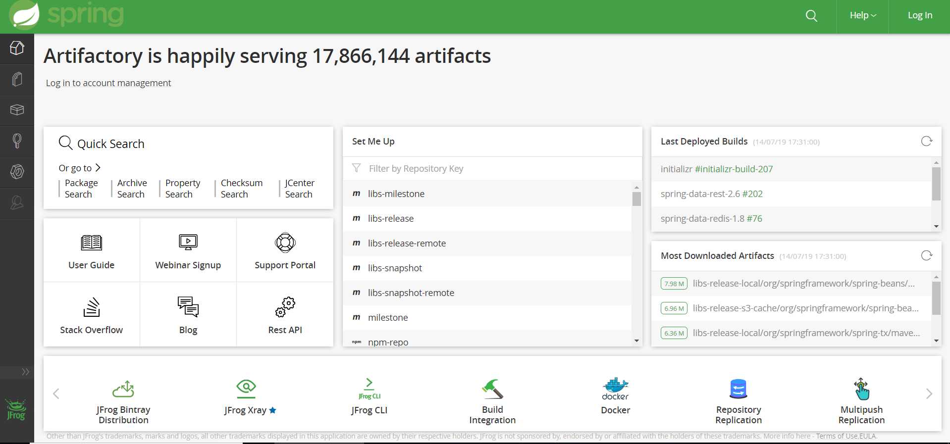This screenshot has height=444, width=950.
Task: Open JFrog CLI icon
Action: (369, 389)
